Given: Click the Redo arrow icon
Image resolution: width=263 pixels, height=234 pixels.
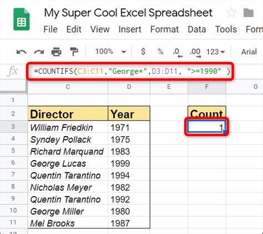Looking at the screenshot, I should (39, 52).
